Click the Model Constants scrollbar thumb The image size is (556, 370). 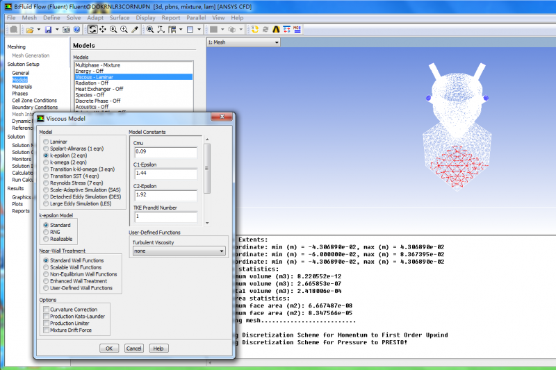point(207,168)
